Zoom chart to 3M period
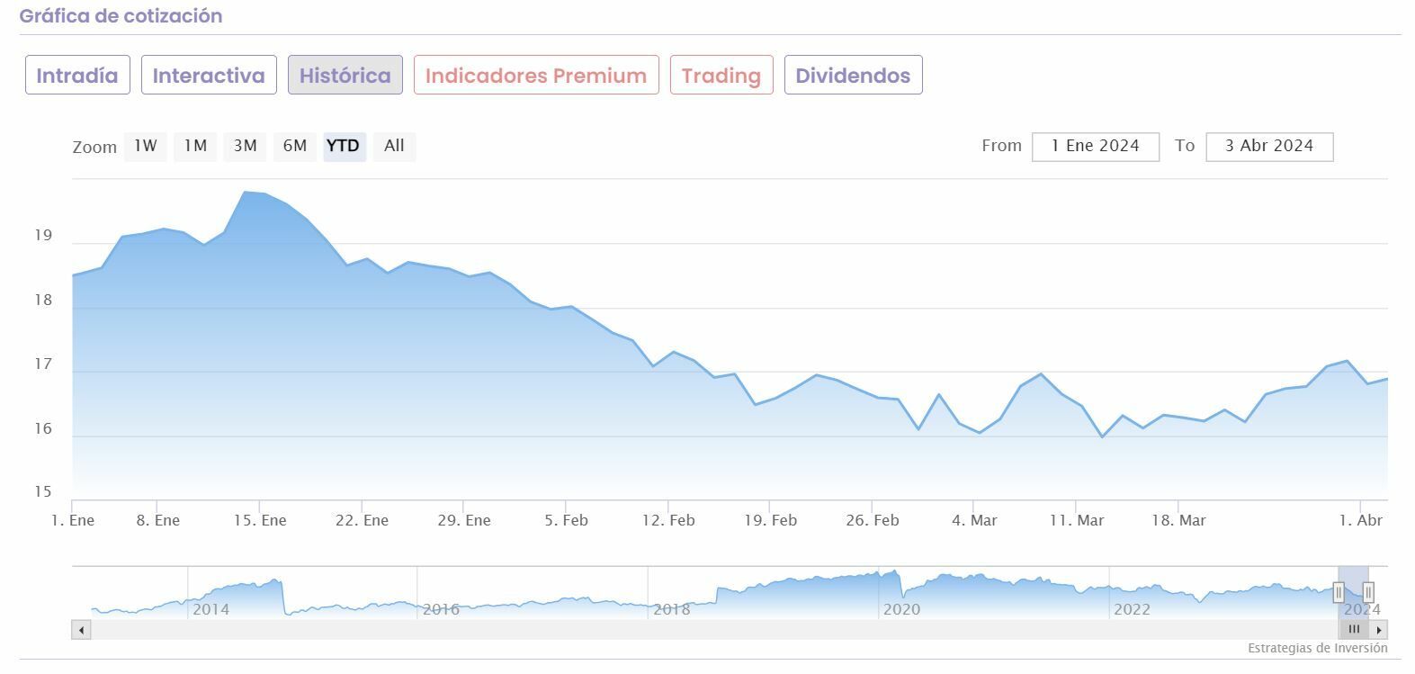Screen dimensions: 1415x674 (x=245, y=146)
